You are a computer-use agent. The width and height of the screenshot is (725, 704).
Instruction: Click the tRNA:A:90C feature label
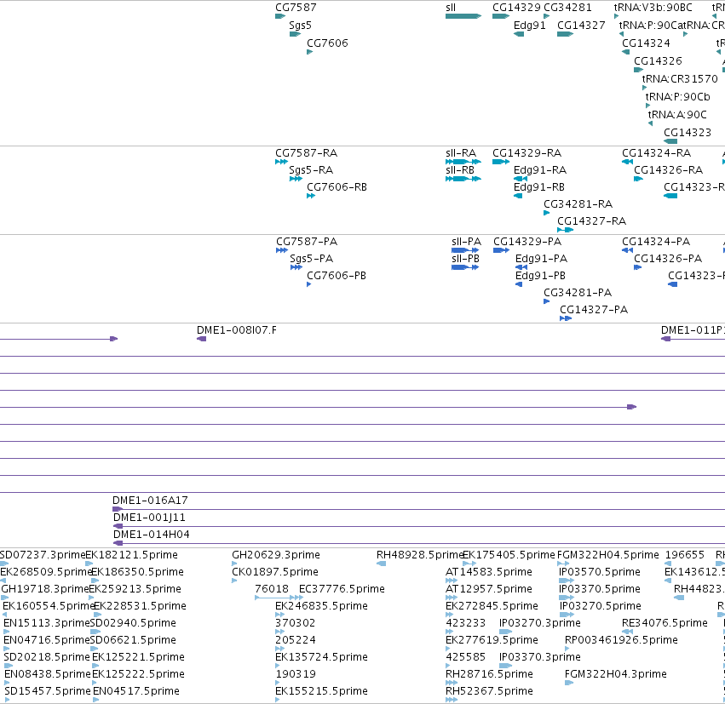[677, 115]
